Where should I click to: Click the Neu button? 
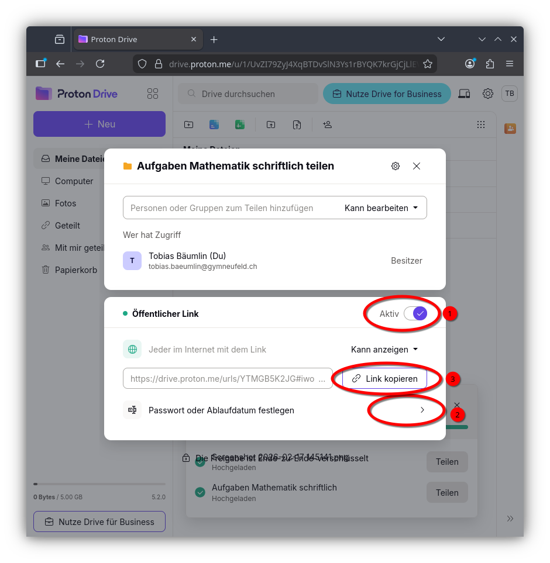click(99, 124)
